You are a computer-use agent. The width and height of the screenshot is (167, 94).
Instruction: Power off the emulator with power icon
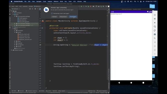(155, 15)
